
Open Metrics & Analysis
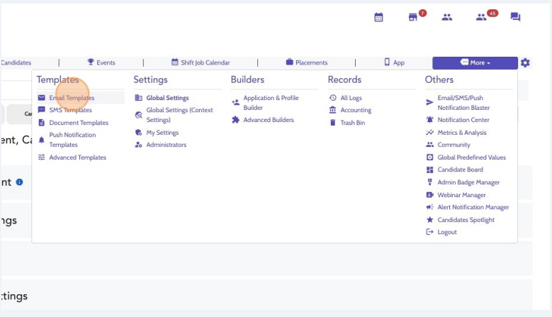click(462, 133)
